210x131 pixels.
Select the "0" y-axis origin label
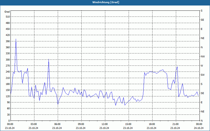click(9, 121)
